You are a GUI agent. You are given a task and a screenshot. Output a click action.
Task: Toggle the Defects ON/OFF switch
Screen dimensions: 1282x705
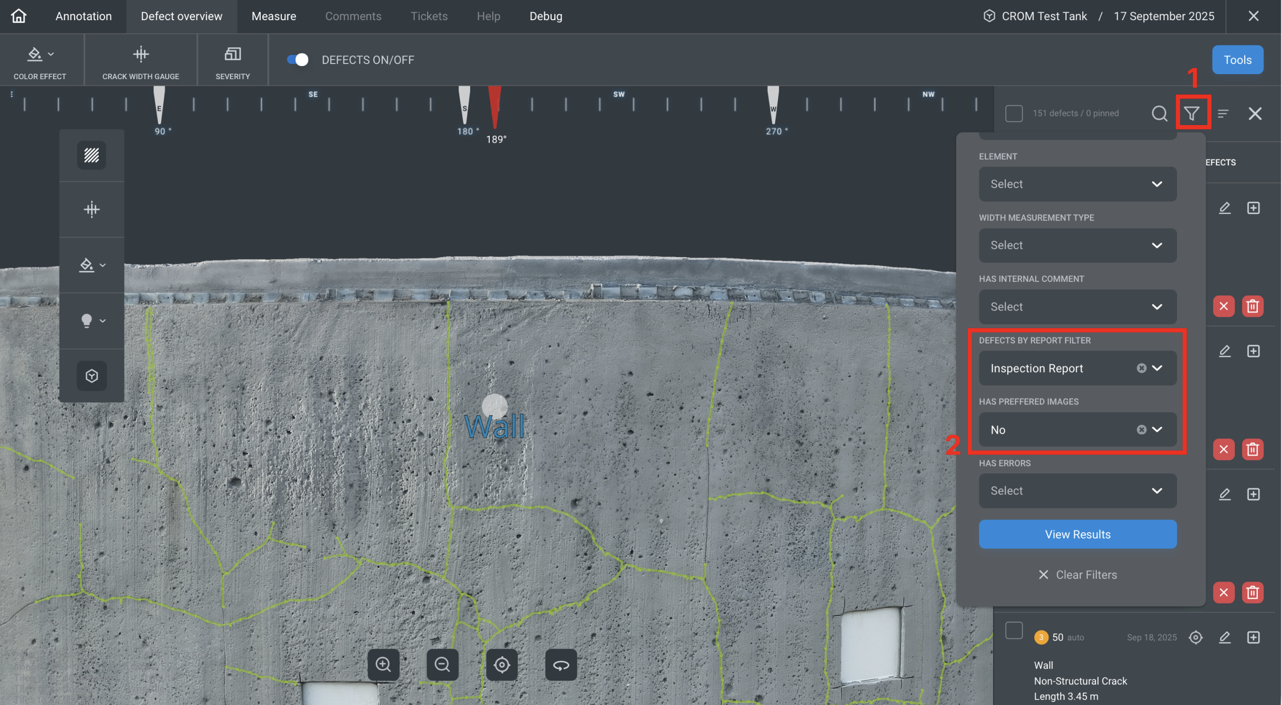pos(298,60)
